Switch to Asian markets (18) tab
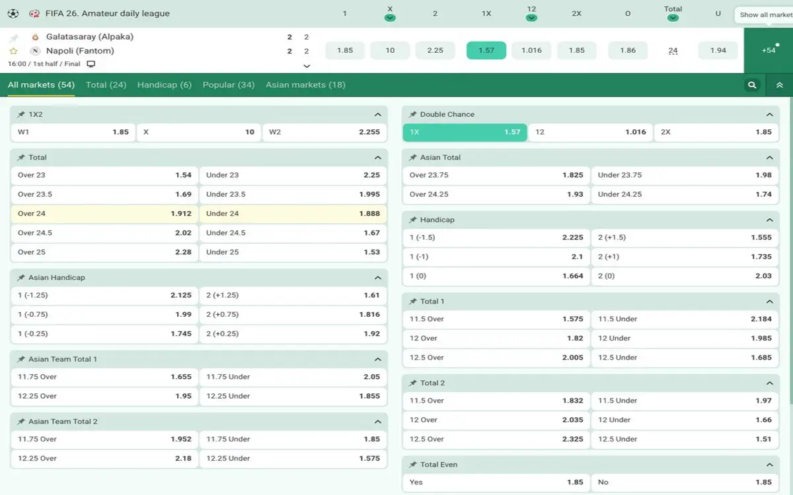Viewport: 793px width, 495px height. (305, 84)
